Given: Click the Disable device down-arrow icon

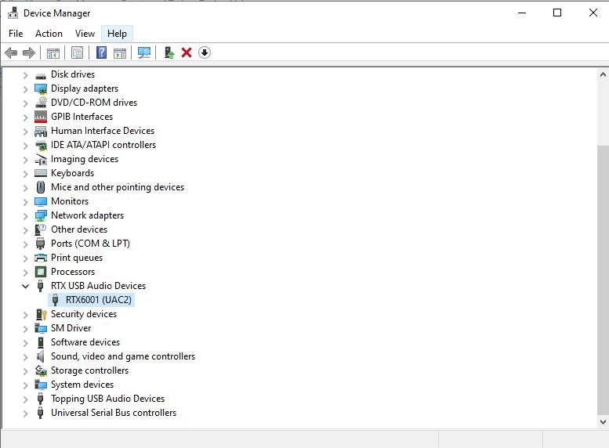Looking at the screenshot, I should [205, 52].
